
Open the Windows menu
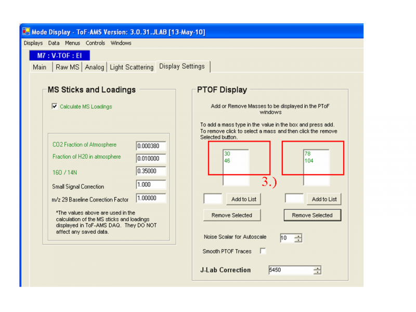(121, 43)
